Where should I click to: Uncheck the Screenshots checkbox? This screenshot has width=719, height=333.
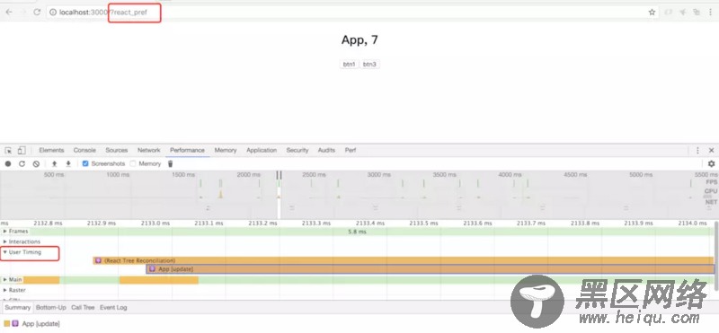(85, 163)
